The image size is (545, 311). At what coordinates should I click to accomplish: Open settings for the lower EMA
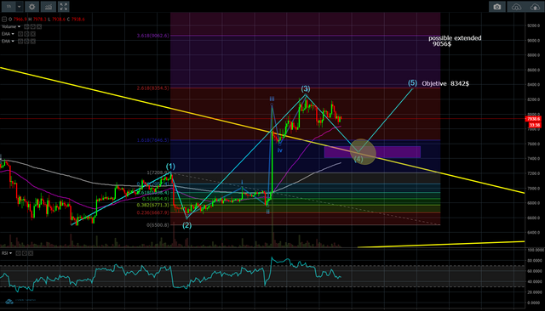click(x=26, y=42)
